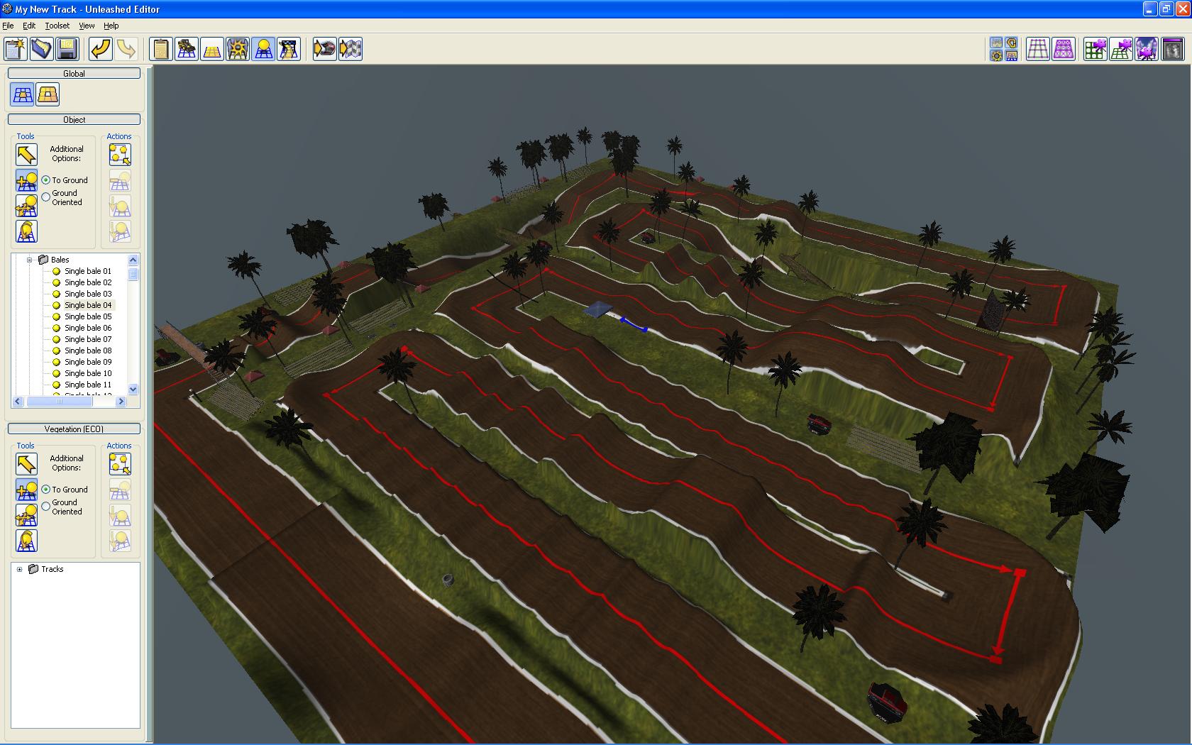The height and width of the screenshot is (745, 1192).
Task: Select the checkered-flag track toolset icon
Action: pos(289,49)
